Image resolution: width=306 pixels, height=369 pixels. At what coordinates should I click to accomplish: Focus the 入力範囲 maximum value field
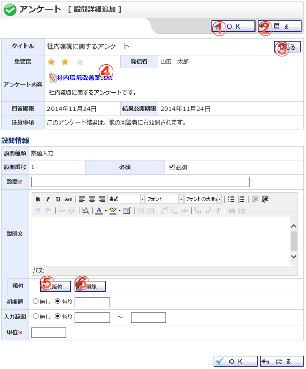[148, 317]
